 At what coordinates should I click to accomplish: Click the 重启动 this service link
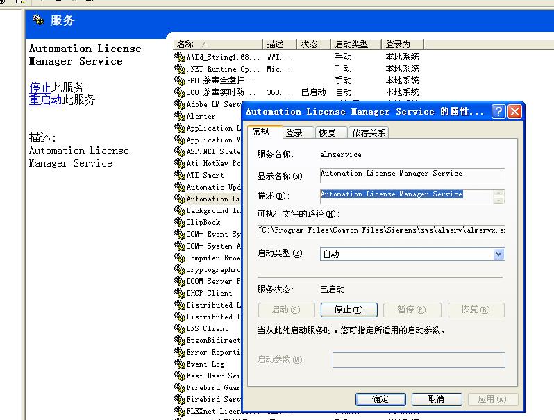point(46,99)
